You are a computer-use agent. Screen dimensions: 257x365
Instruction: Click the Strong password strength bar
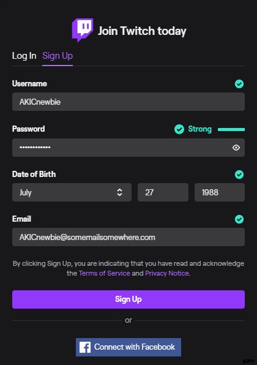pos(231,129)
